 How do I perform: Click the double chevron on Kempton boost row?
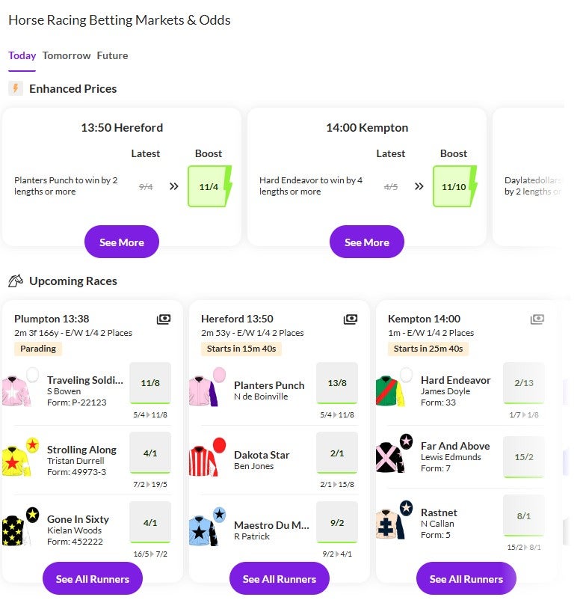[419, 186]
